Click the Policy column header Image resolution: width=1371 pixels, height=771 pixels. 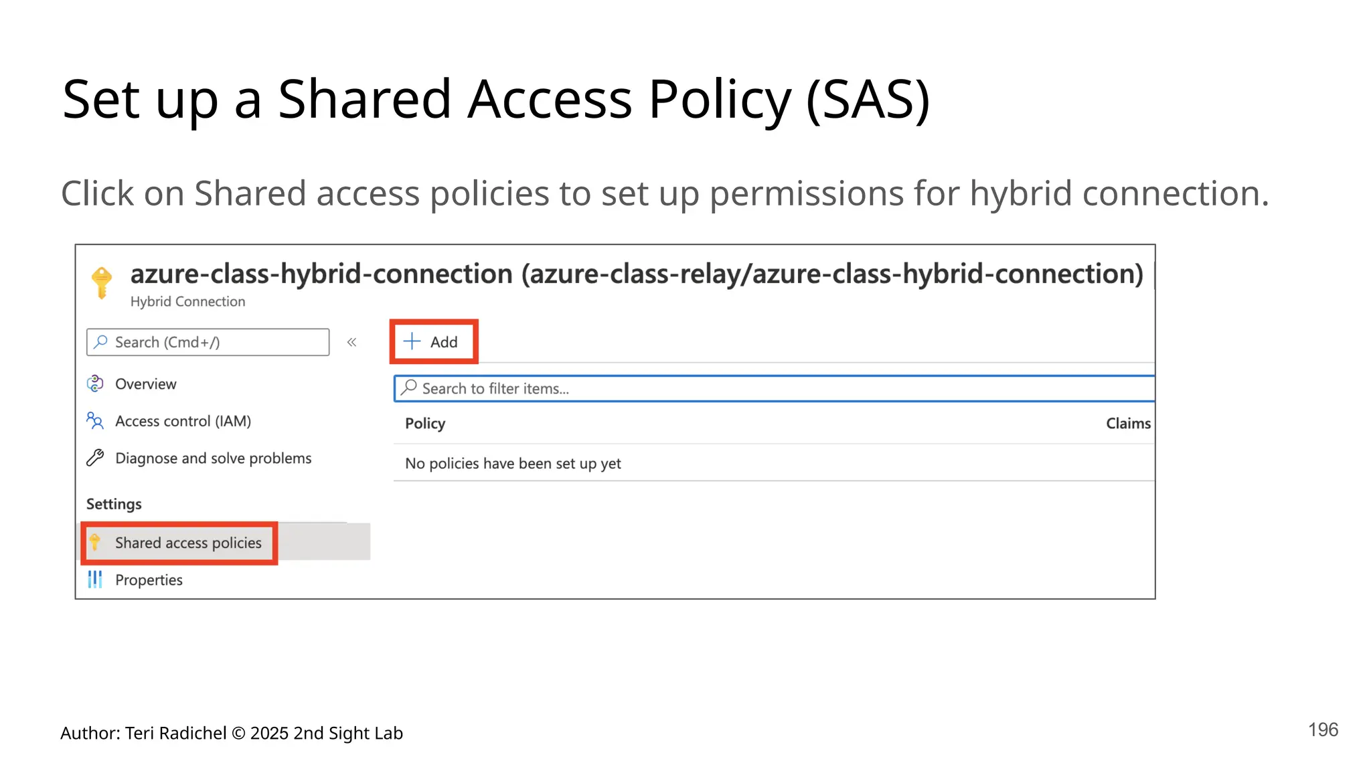tap(425, 424)
